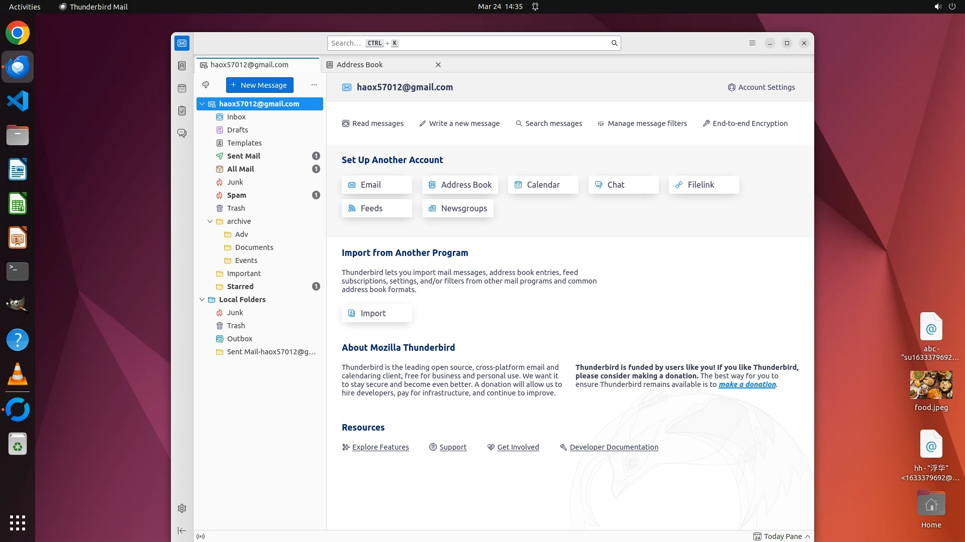Open the Chat space icon
This screenshot has width=965, height=542.
click(x=182, y=133)
